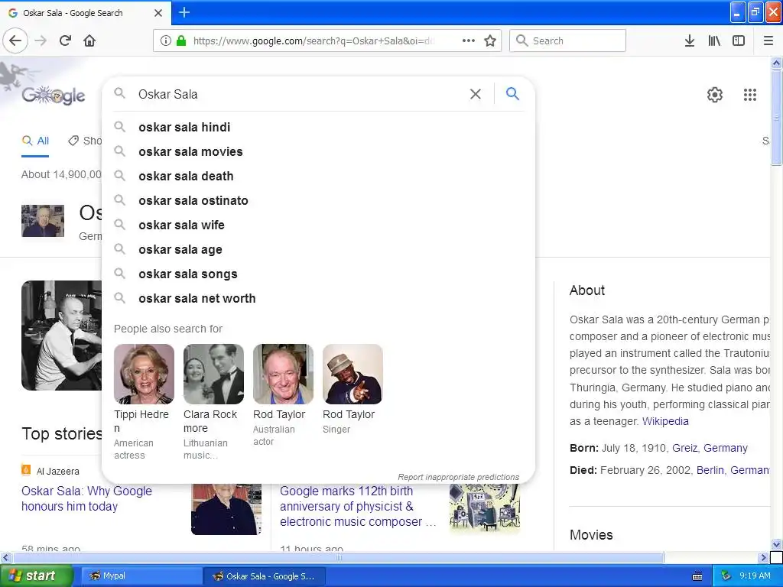Open the Library icon in toolbar
The width and height of the screenshot is (783, 587).
coord(714,41)
